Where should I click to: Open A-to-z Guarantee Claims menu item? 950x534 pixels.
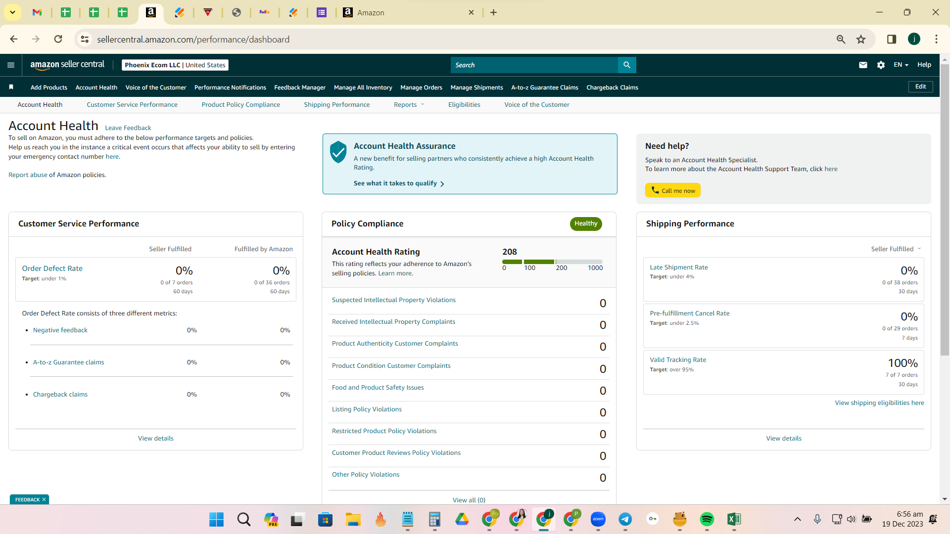pos(545,87)
